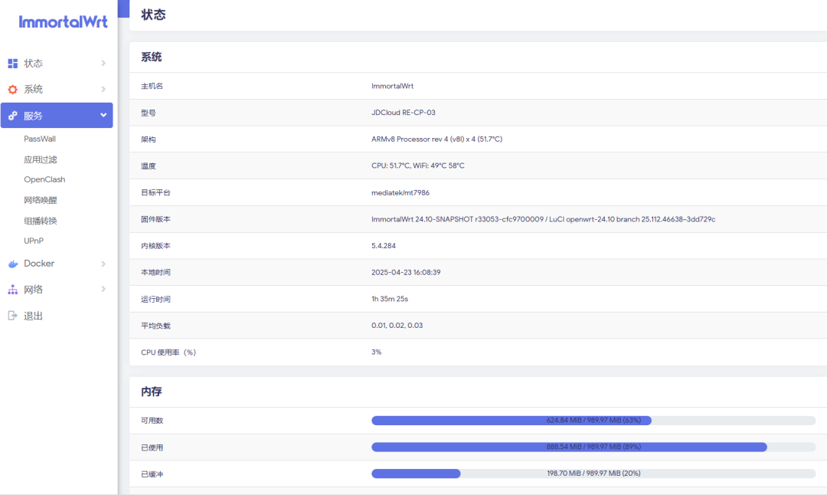Expand the 系统 menu chevron
Image resolution: width=827 pixels, height=495 pixels.
click(103, 89)
